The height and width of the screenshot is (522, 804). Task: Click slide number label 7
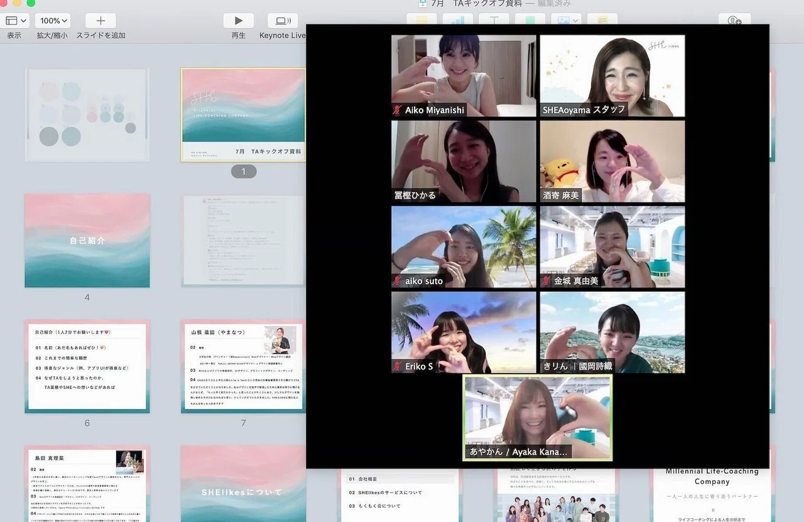(x=243, y=423)
